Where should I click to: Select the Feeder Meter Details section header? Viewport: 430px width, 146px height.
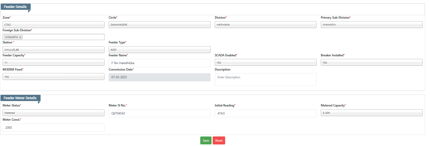[x=20, y=98]
